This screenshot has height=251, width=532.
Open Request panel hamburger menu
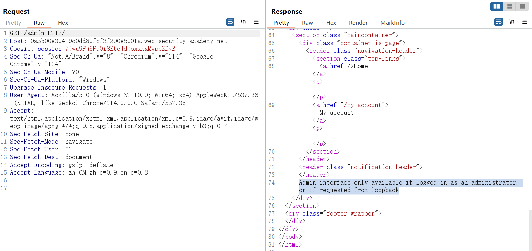256,22
